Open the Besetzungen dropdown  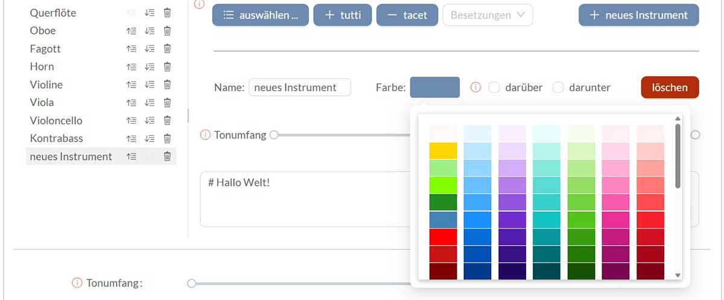click(x=487, y=15)
